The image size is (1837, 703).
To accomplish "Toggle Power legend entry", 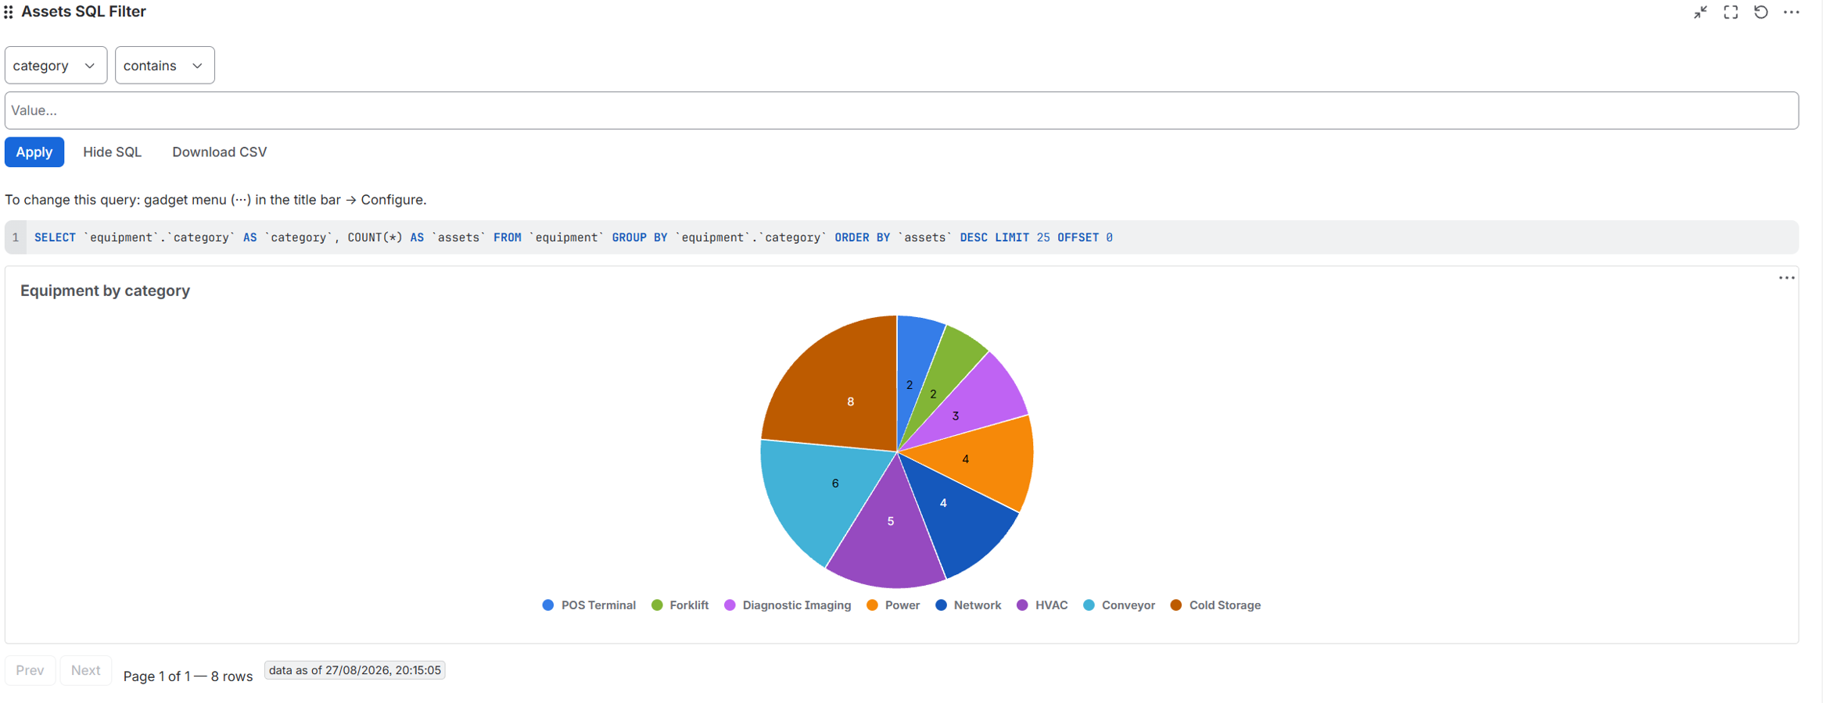I will pos(893,605).
